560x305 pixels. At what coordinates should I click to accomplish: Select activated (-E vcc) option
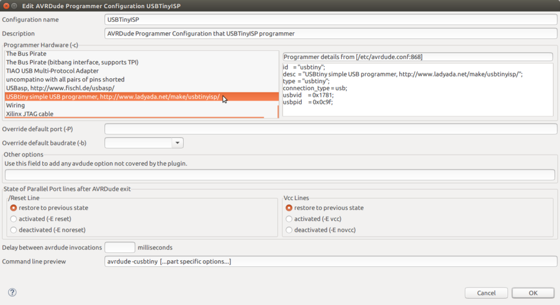coord(289,219)
